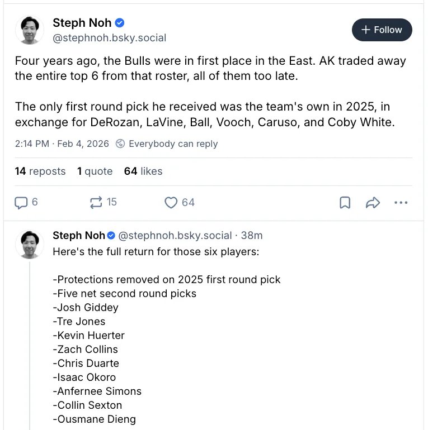Image resolution: width=428 pixels, height=430 pixels.
Task: View the 64 likes list
Action: pos(143,171)
